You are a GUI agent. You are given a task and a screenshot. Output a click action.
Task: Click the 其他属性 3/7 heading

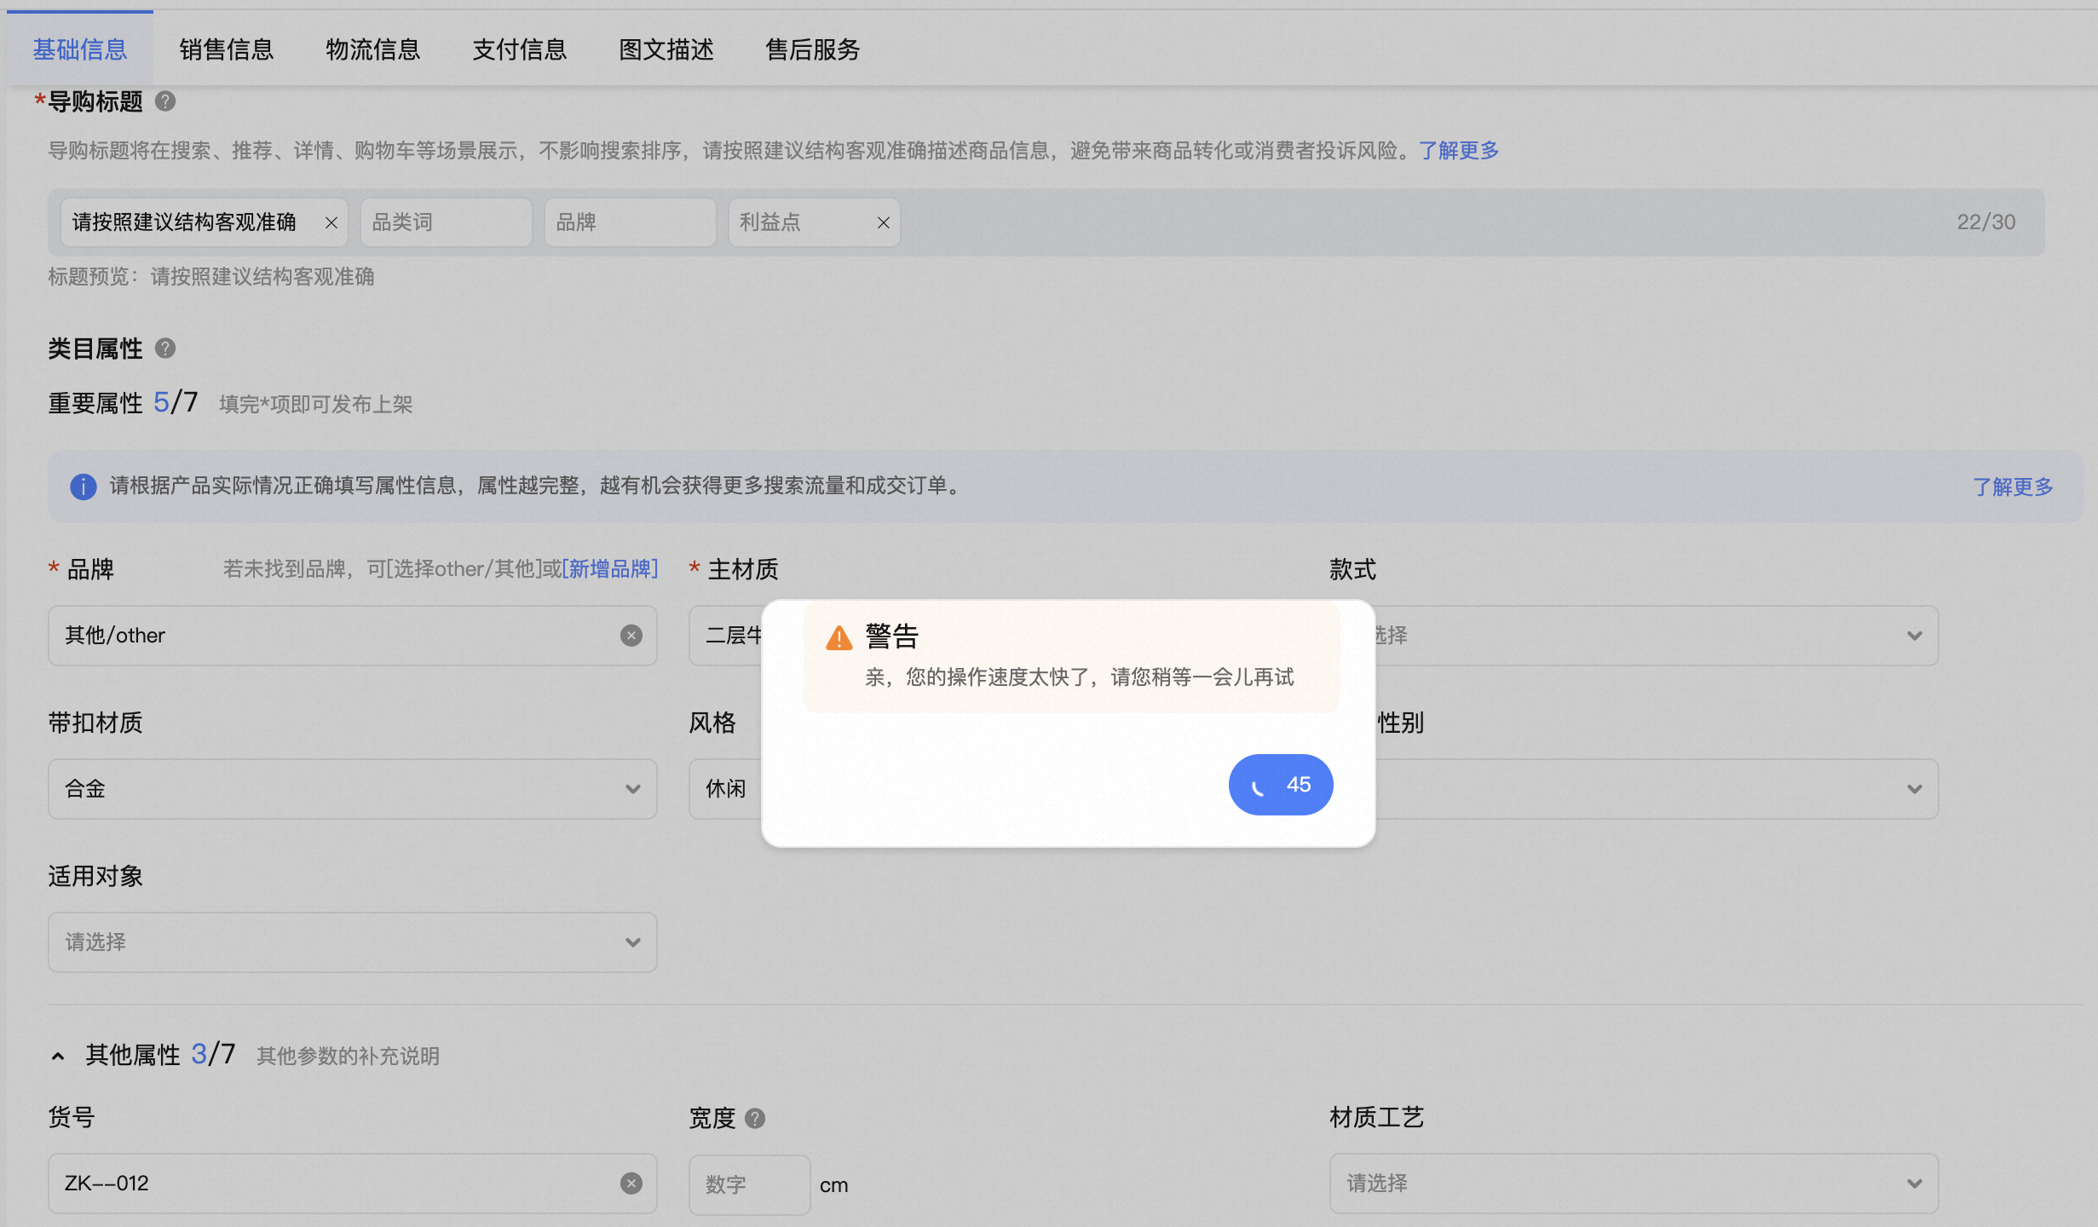160,1055
